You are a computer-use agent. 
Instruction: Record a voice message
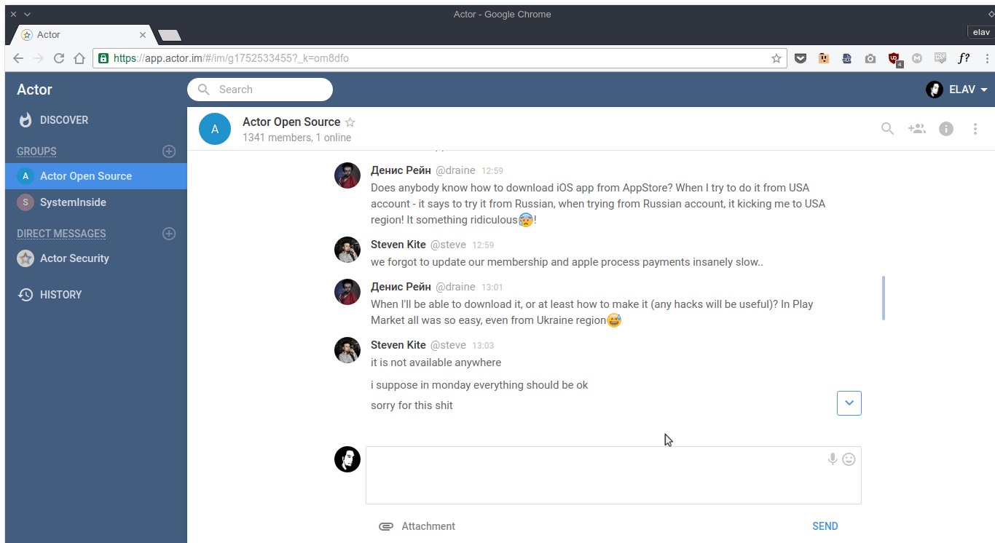[x=832, y=459]
